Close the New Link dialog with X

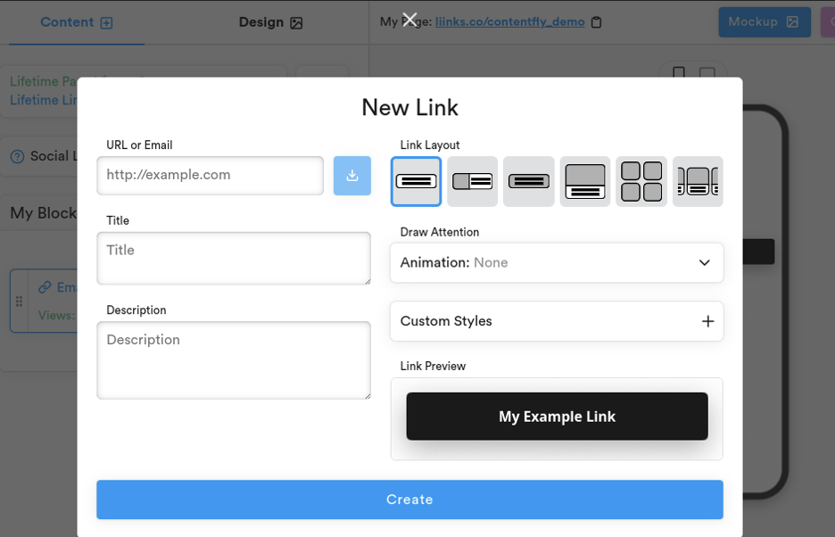coord(409,20)
